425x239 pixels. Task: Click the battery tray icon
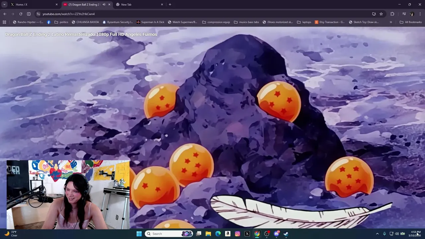click(403, 234)
